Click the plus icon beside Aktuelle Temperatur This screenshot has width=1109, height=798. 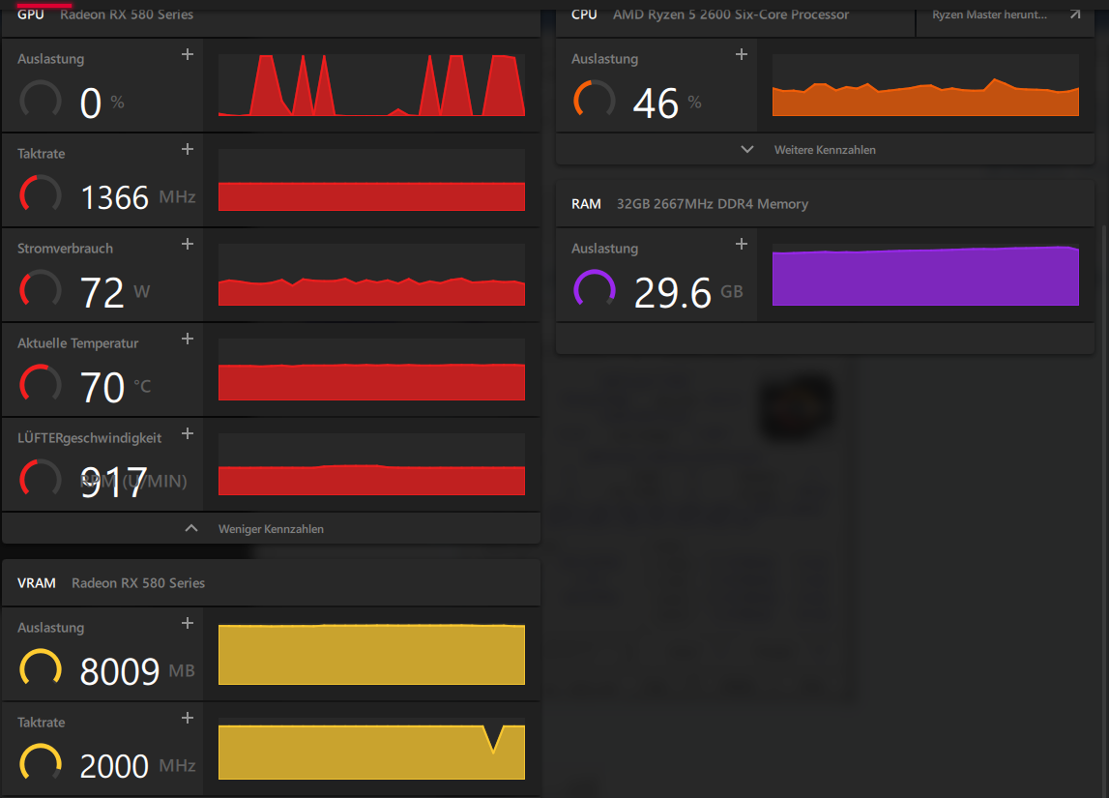[x=188, y=339]
